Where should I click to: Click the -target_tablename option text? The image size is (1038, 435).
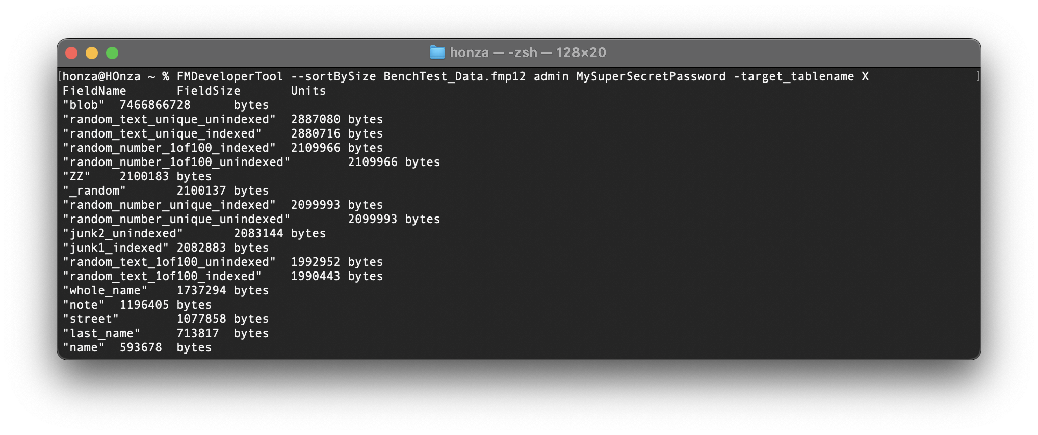pyautogui.click(x=793, y=77)
